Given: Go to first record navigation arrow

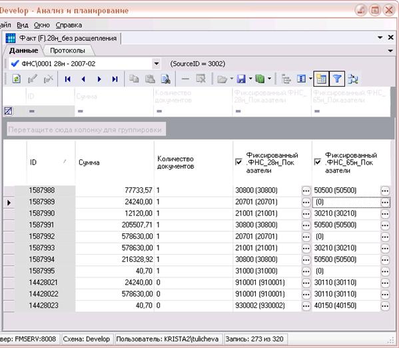Looking at the screenshot, I should (67, 79).
